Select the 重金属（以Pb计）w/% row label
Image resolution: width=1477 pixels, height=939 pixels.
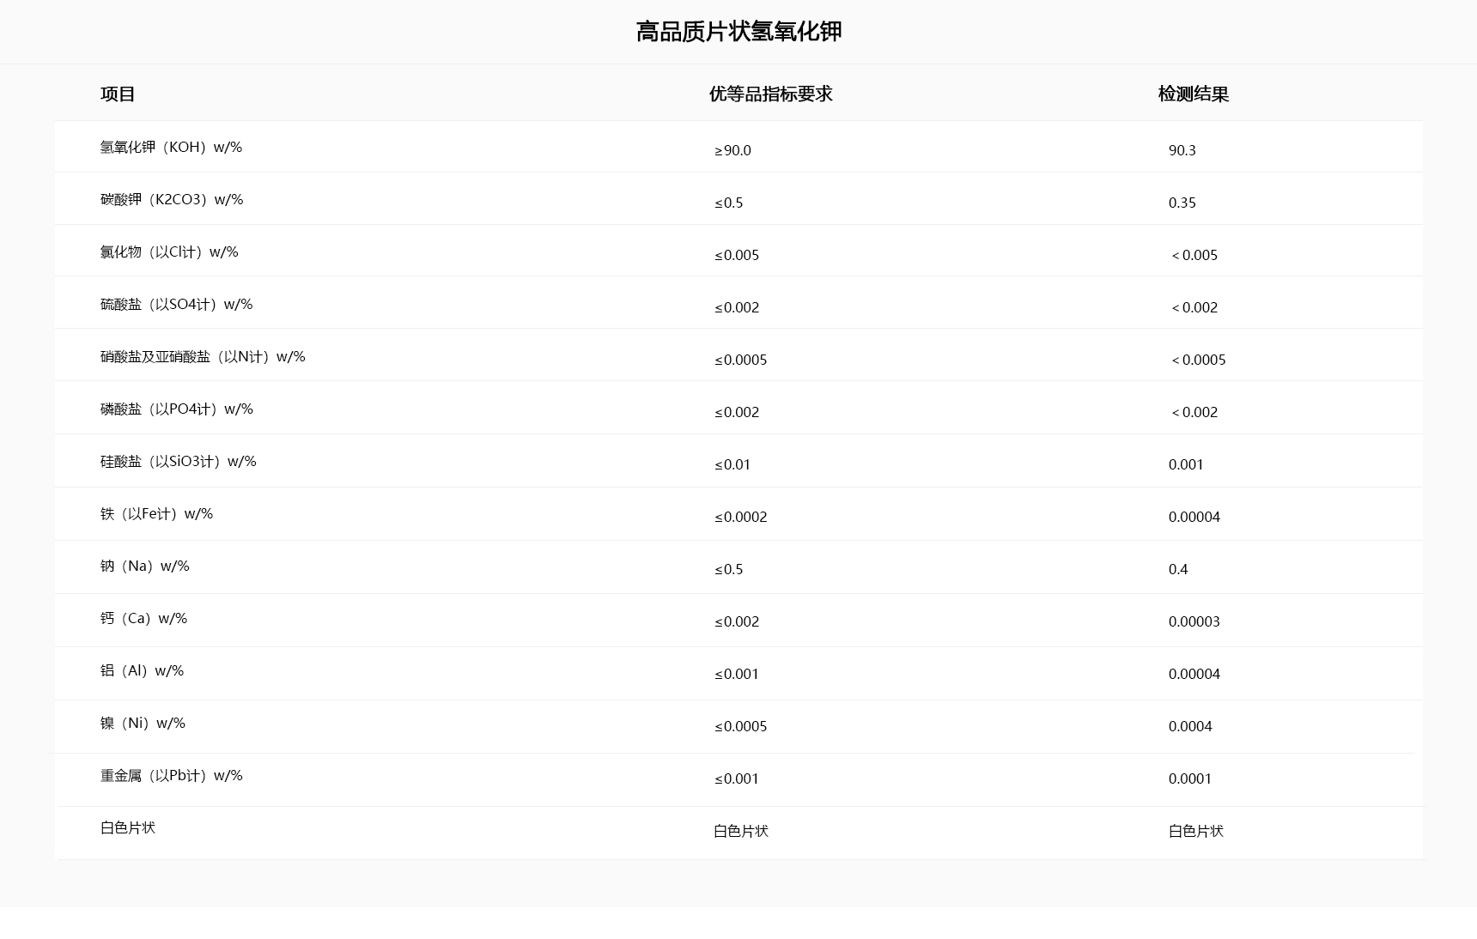[x=171, y=776]
